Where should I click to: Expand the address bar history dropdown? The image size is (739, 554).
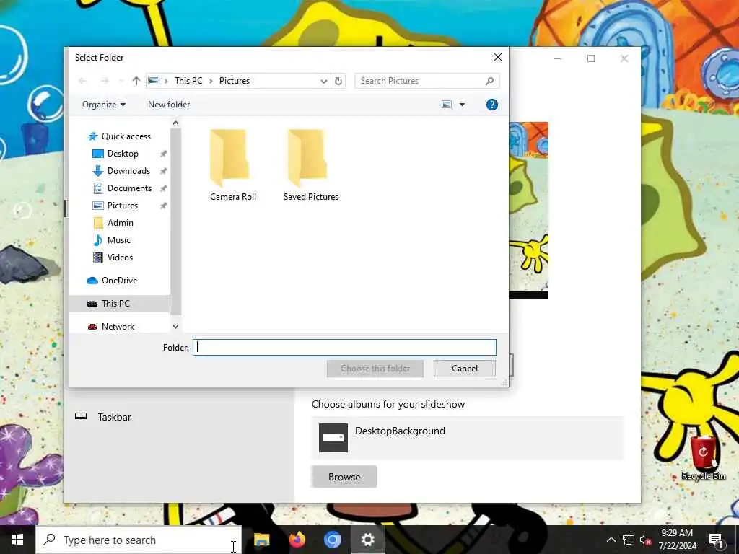pos(324,81)
